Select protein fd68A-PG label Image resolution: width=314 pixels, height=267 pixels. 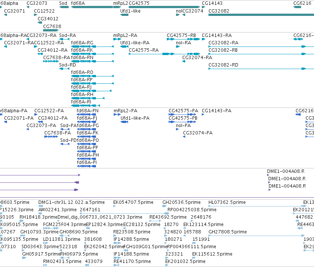point(88,126)
